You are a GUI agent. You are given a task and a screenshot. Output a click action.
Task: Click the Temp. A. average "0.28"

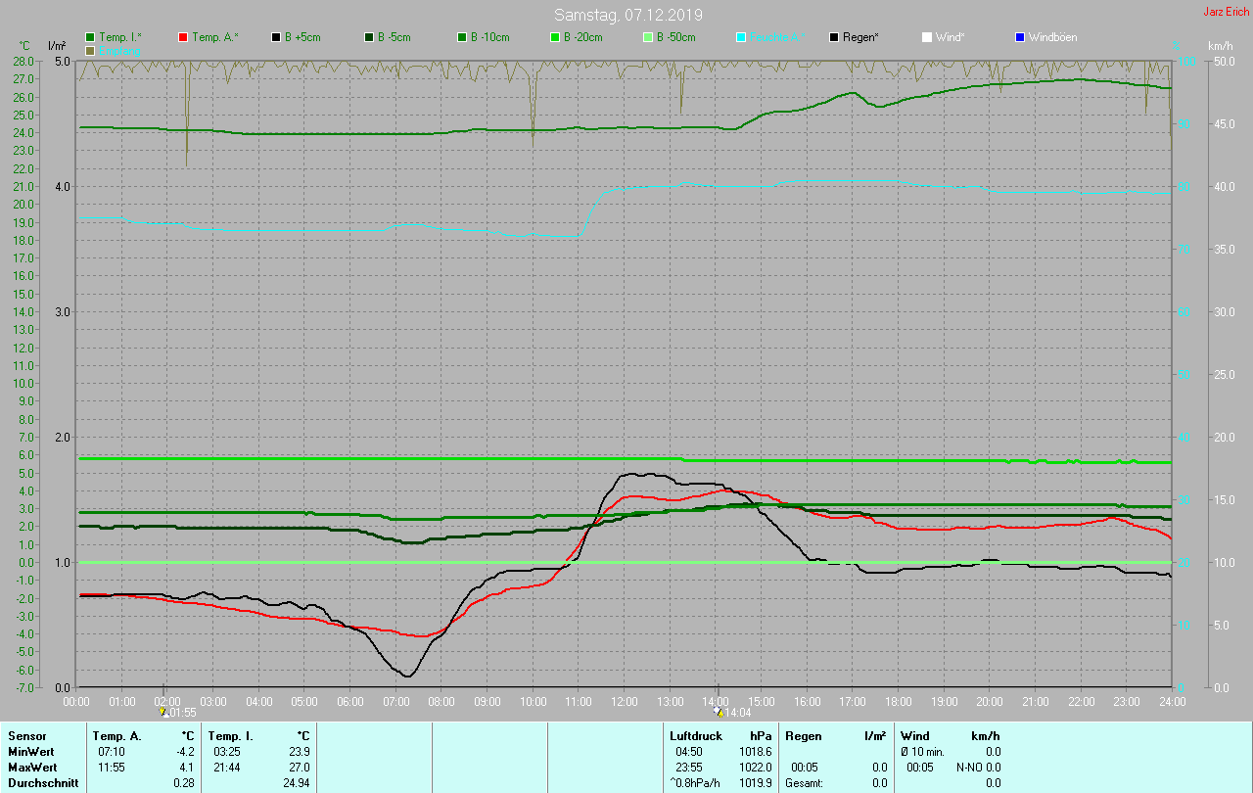(185, 783)
